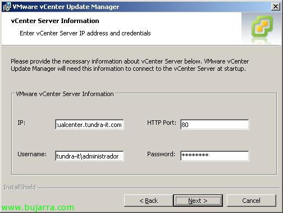Select the 'vCenter Server Information' heading
Screen dimensions: 283x213
[55, 21]
